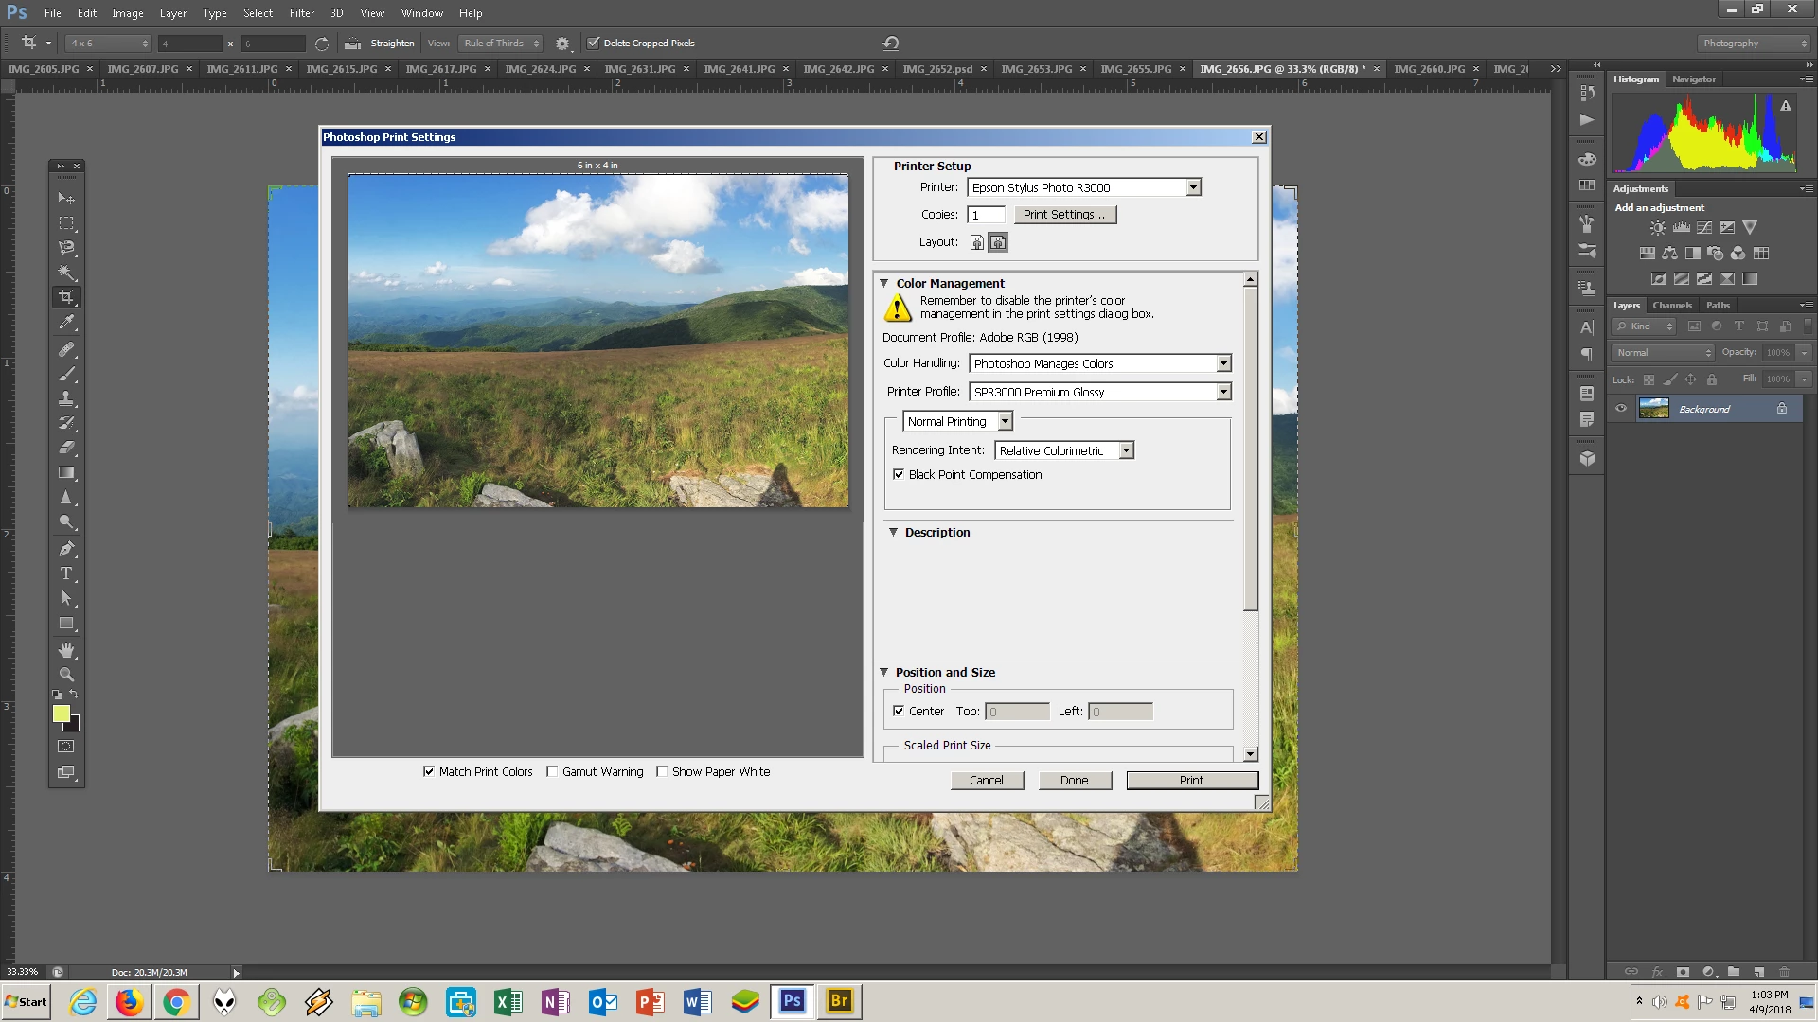The image size is (1818, 1022).
Task: Select the Horizontal Type tool
Action: (x=66, y=573)
